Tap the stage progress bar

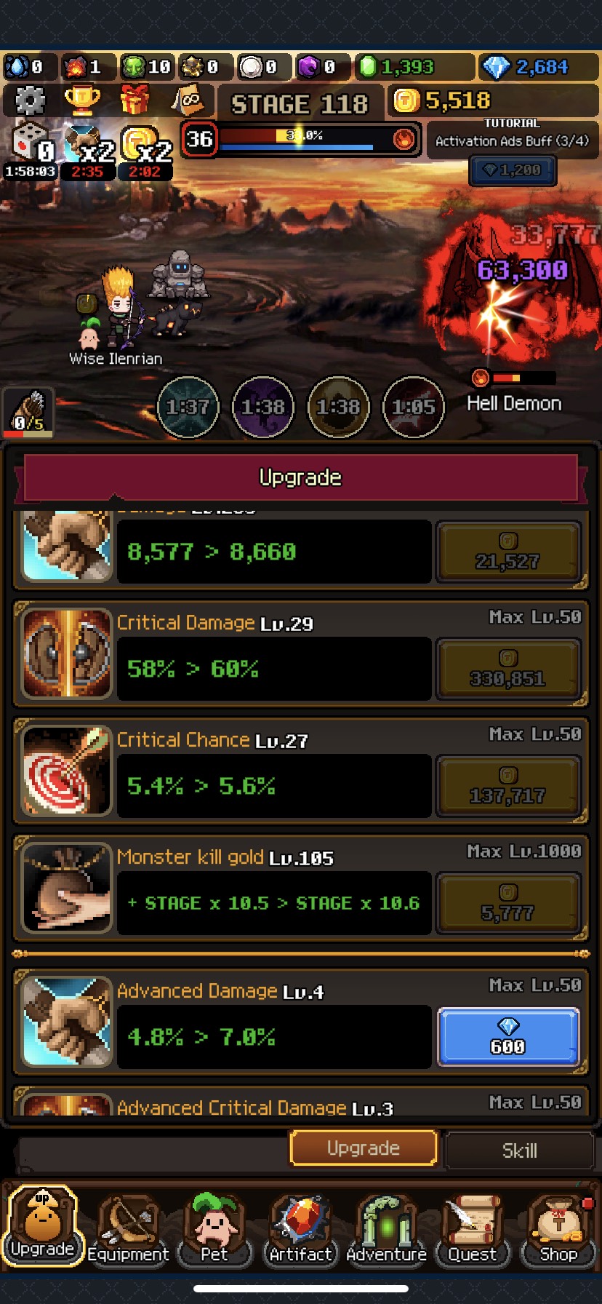click(301, 138)
